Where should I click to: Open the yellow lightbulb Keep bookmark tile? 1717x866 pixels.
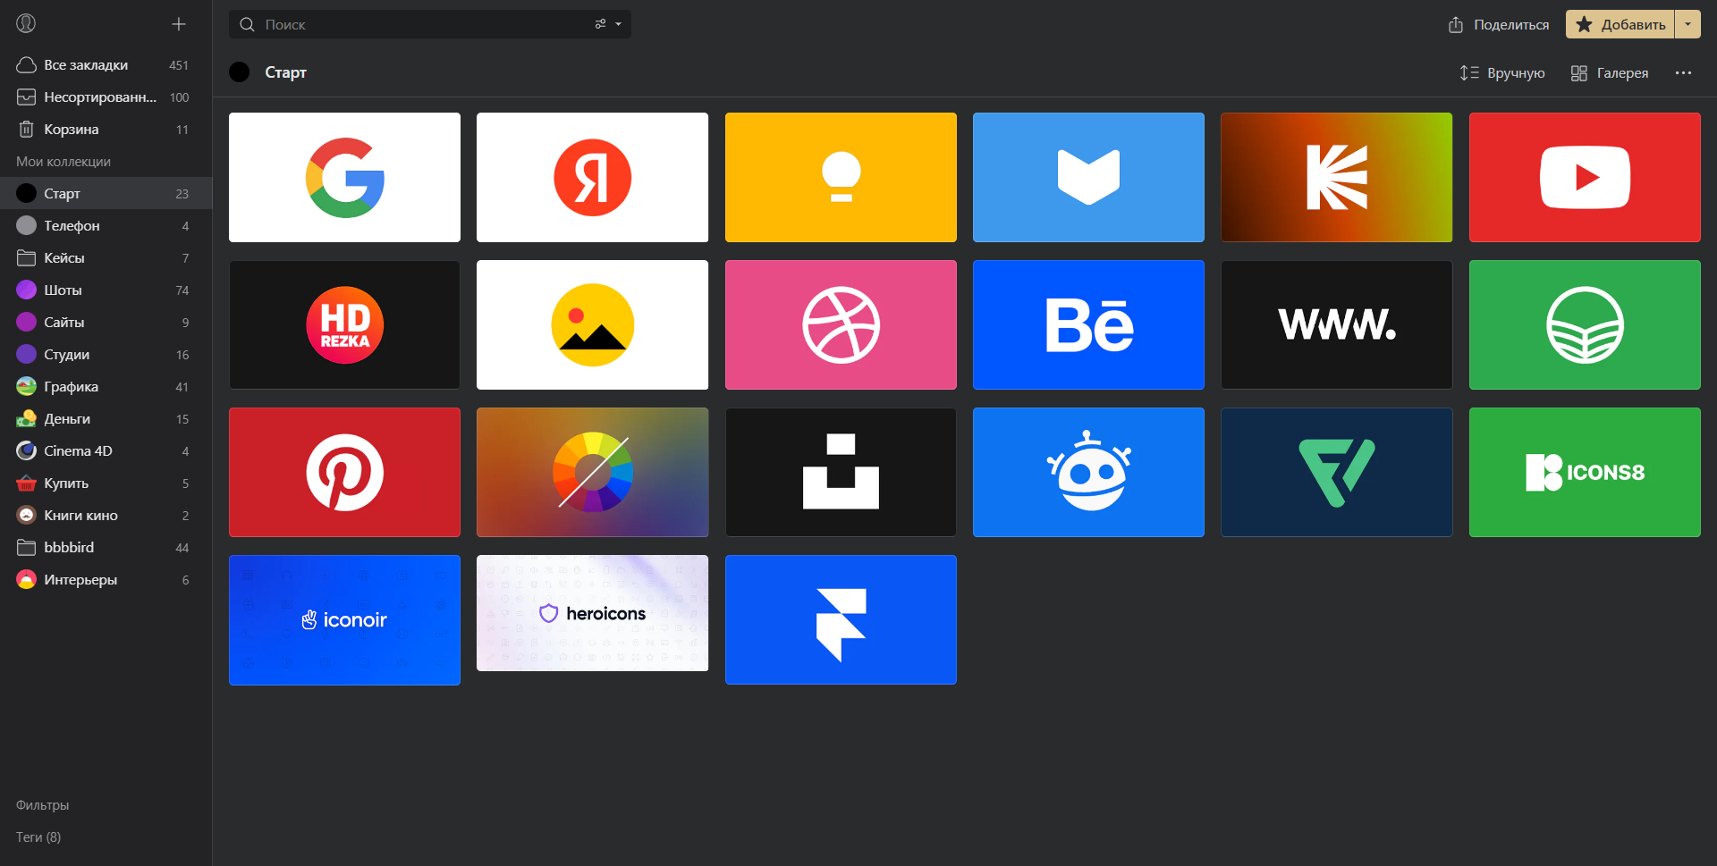coord(841,177)
